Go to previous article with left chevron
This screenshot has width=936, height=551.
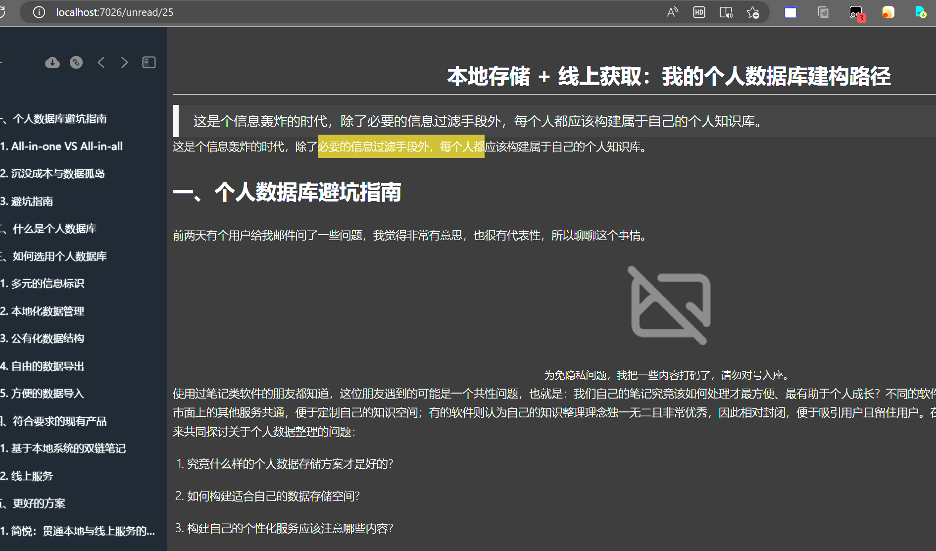pos(101,62)
